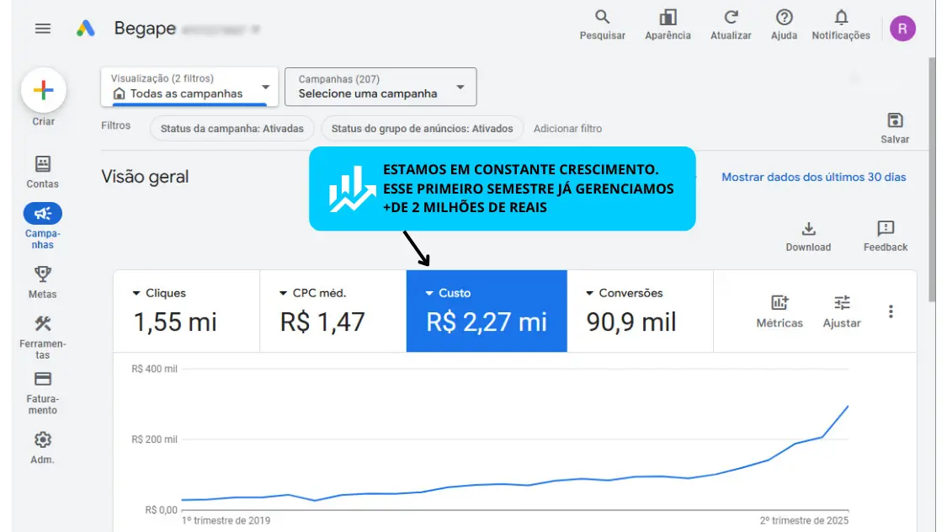Go to Metas in sidebar
Image resolution: width=947 pixels, height=532 pixels.
43,281
